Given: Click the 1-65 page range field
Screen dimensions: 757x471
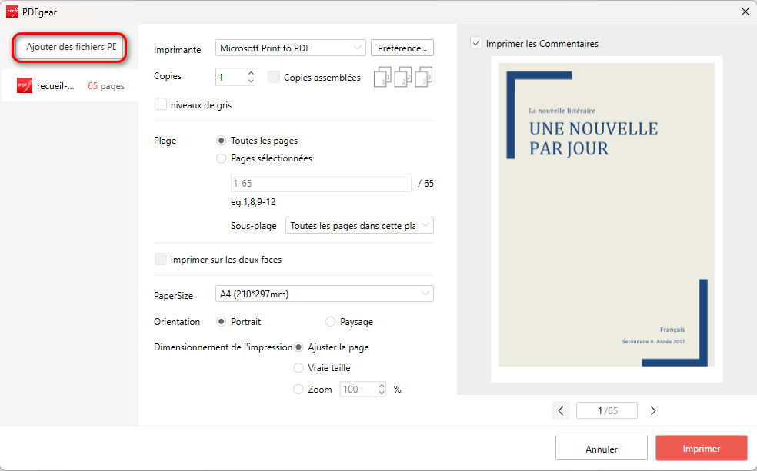Looking at the screenshot, I should pyautogui.click(x=321, y=182).
